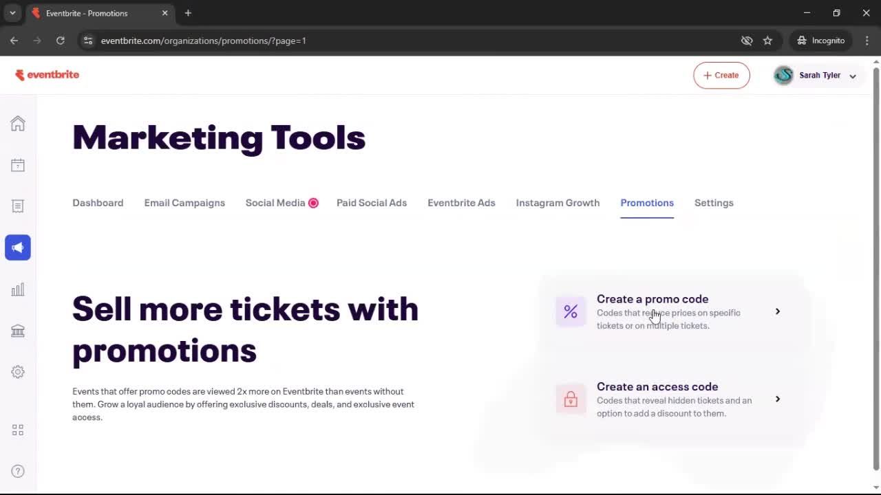Click the Sarah Tyler profile avatar

click(x=783, y=76)
